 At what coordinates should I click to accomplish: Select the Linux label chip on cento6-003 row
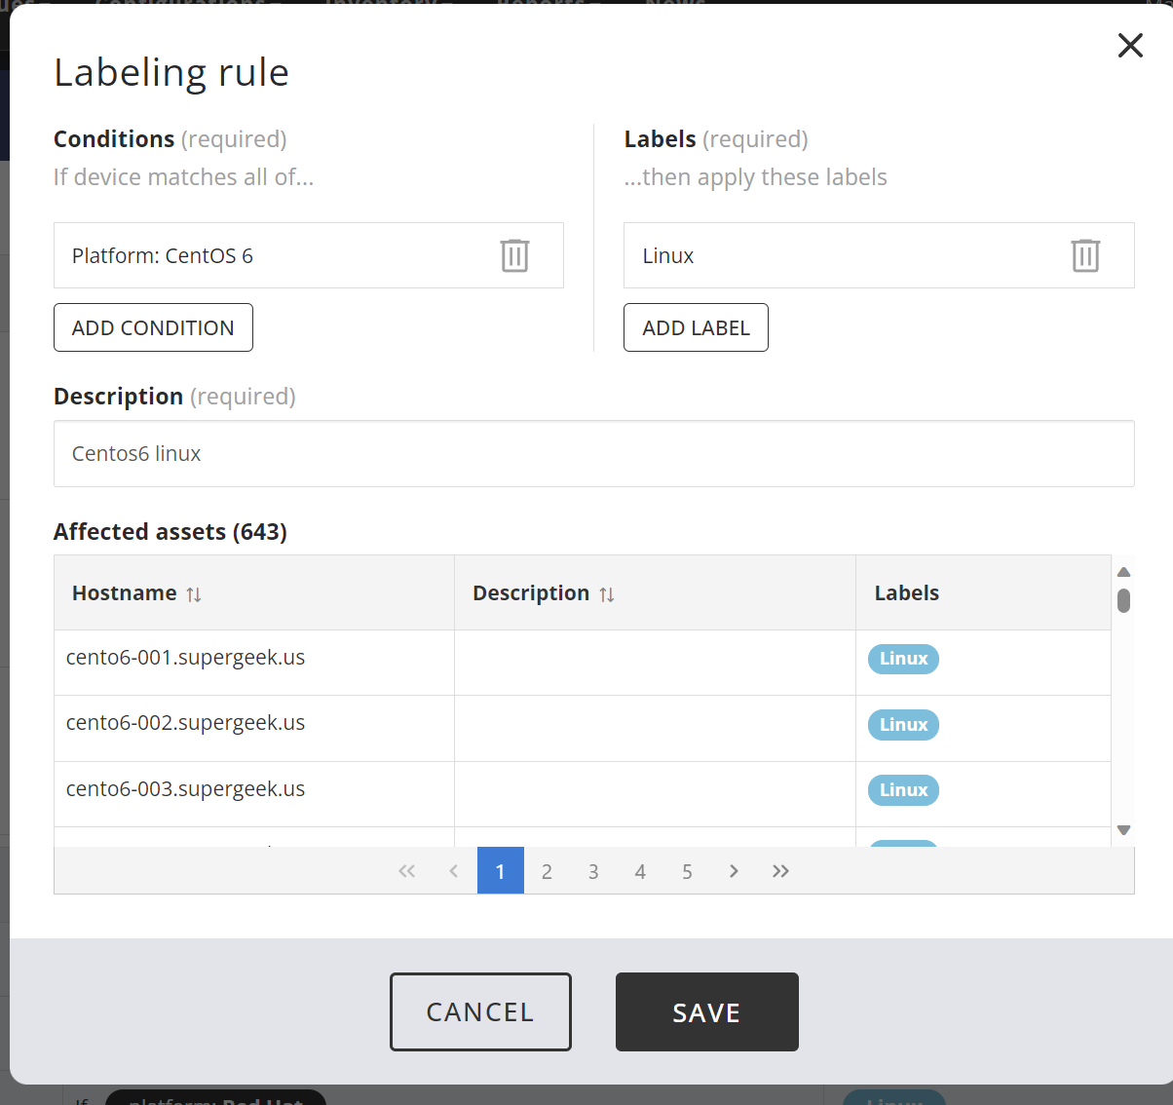point(902,789)
